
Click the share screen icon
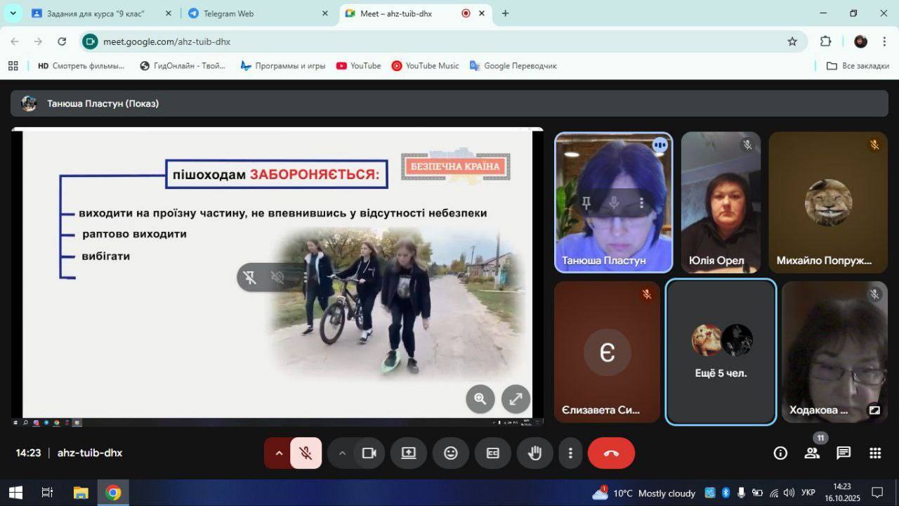(409, 453)
